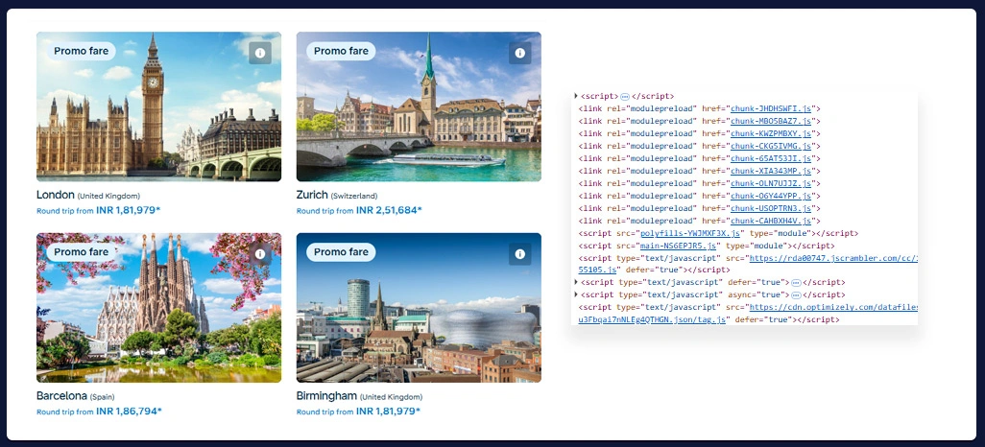Click "(Spain)" country text
The height and width of the screenshot is (447, 985).
point(103,397)
